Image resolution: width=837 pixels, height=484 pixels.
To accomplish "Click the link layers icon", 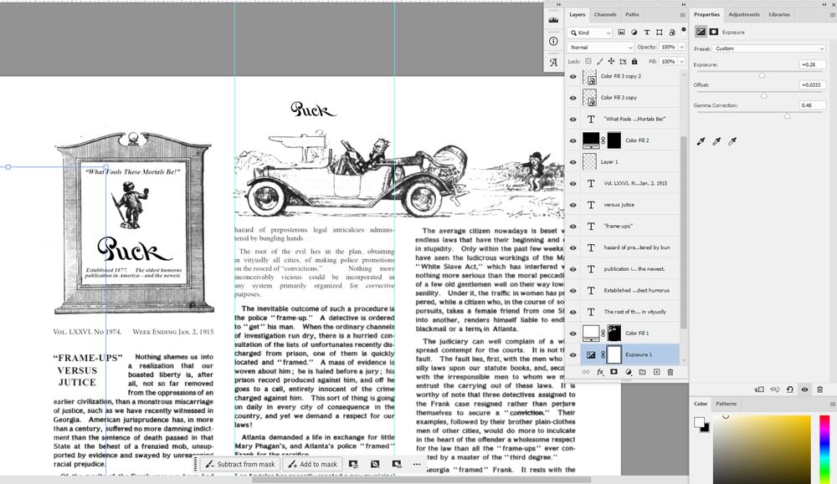I will click(586, 372).
